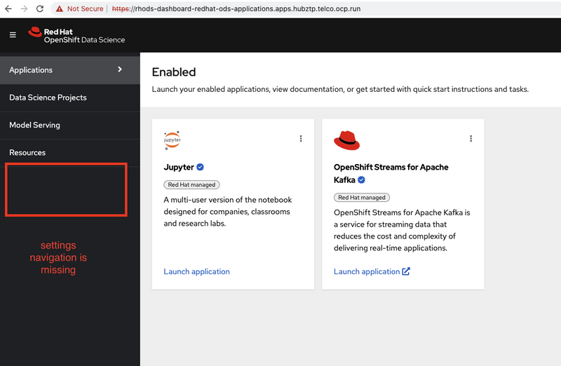Image resolution: width=561 pixels, height=366 pixels.
Task: Click the external link icon beside Kafka Launch application
Action: coord(406,271)
